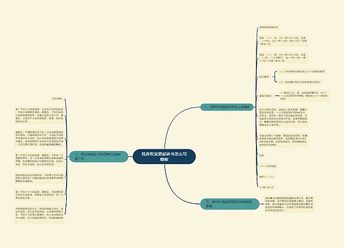Click the bottom-left paragraph about 探望
344x248 pixels.
tap(39, 215)
